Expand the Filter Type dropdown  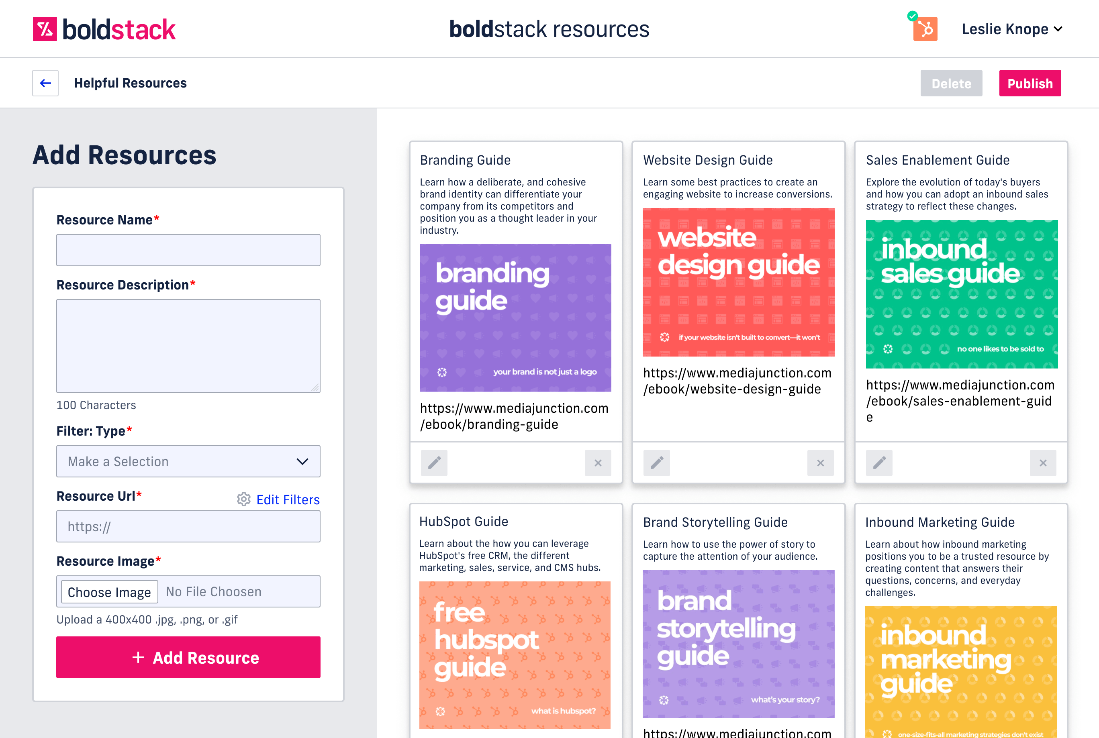(x=188, y=461)
